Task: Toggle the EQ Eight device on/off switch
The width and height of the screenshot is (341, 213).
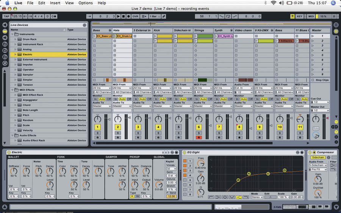Action: (184, 152)
